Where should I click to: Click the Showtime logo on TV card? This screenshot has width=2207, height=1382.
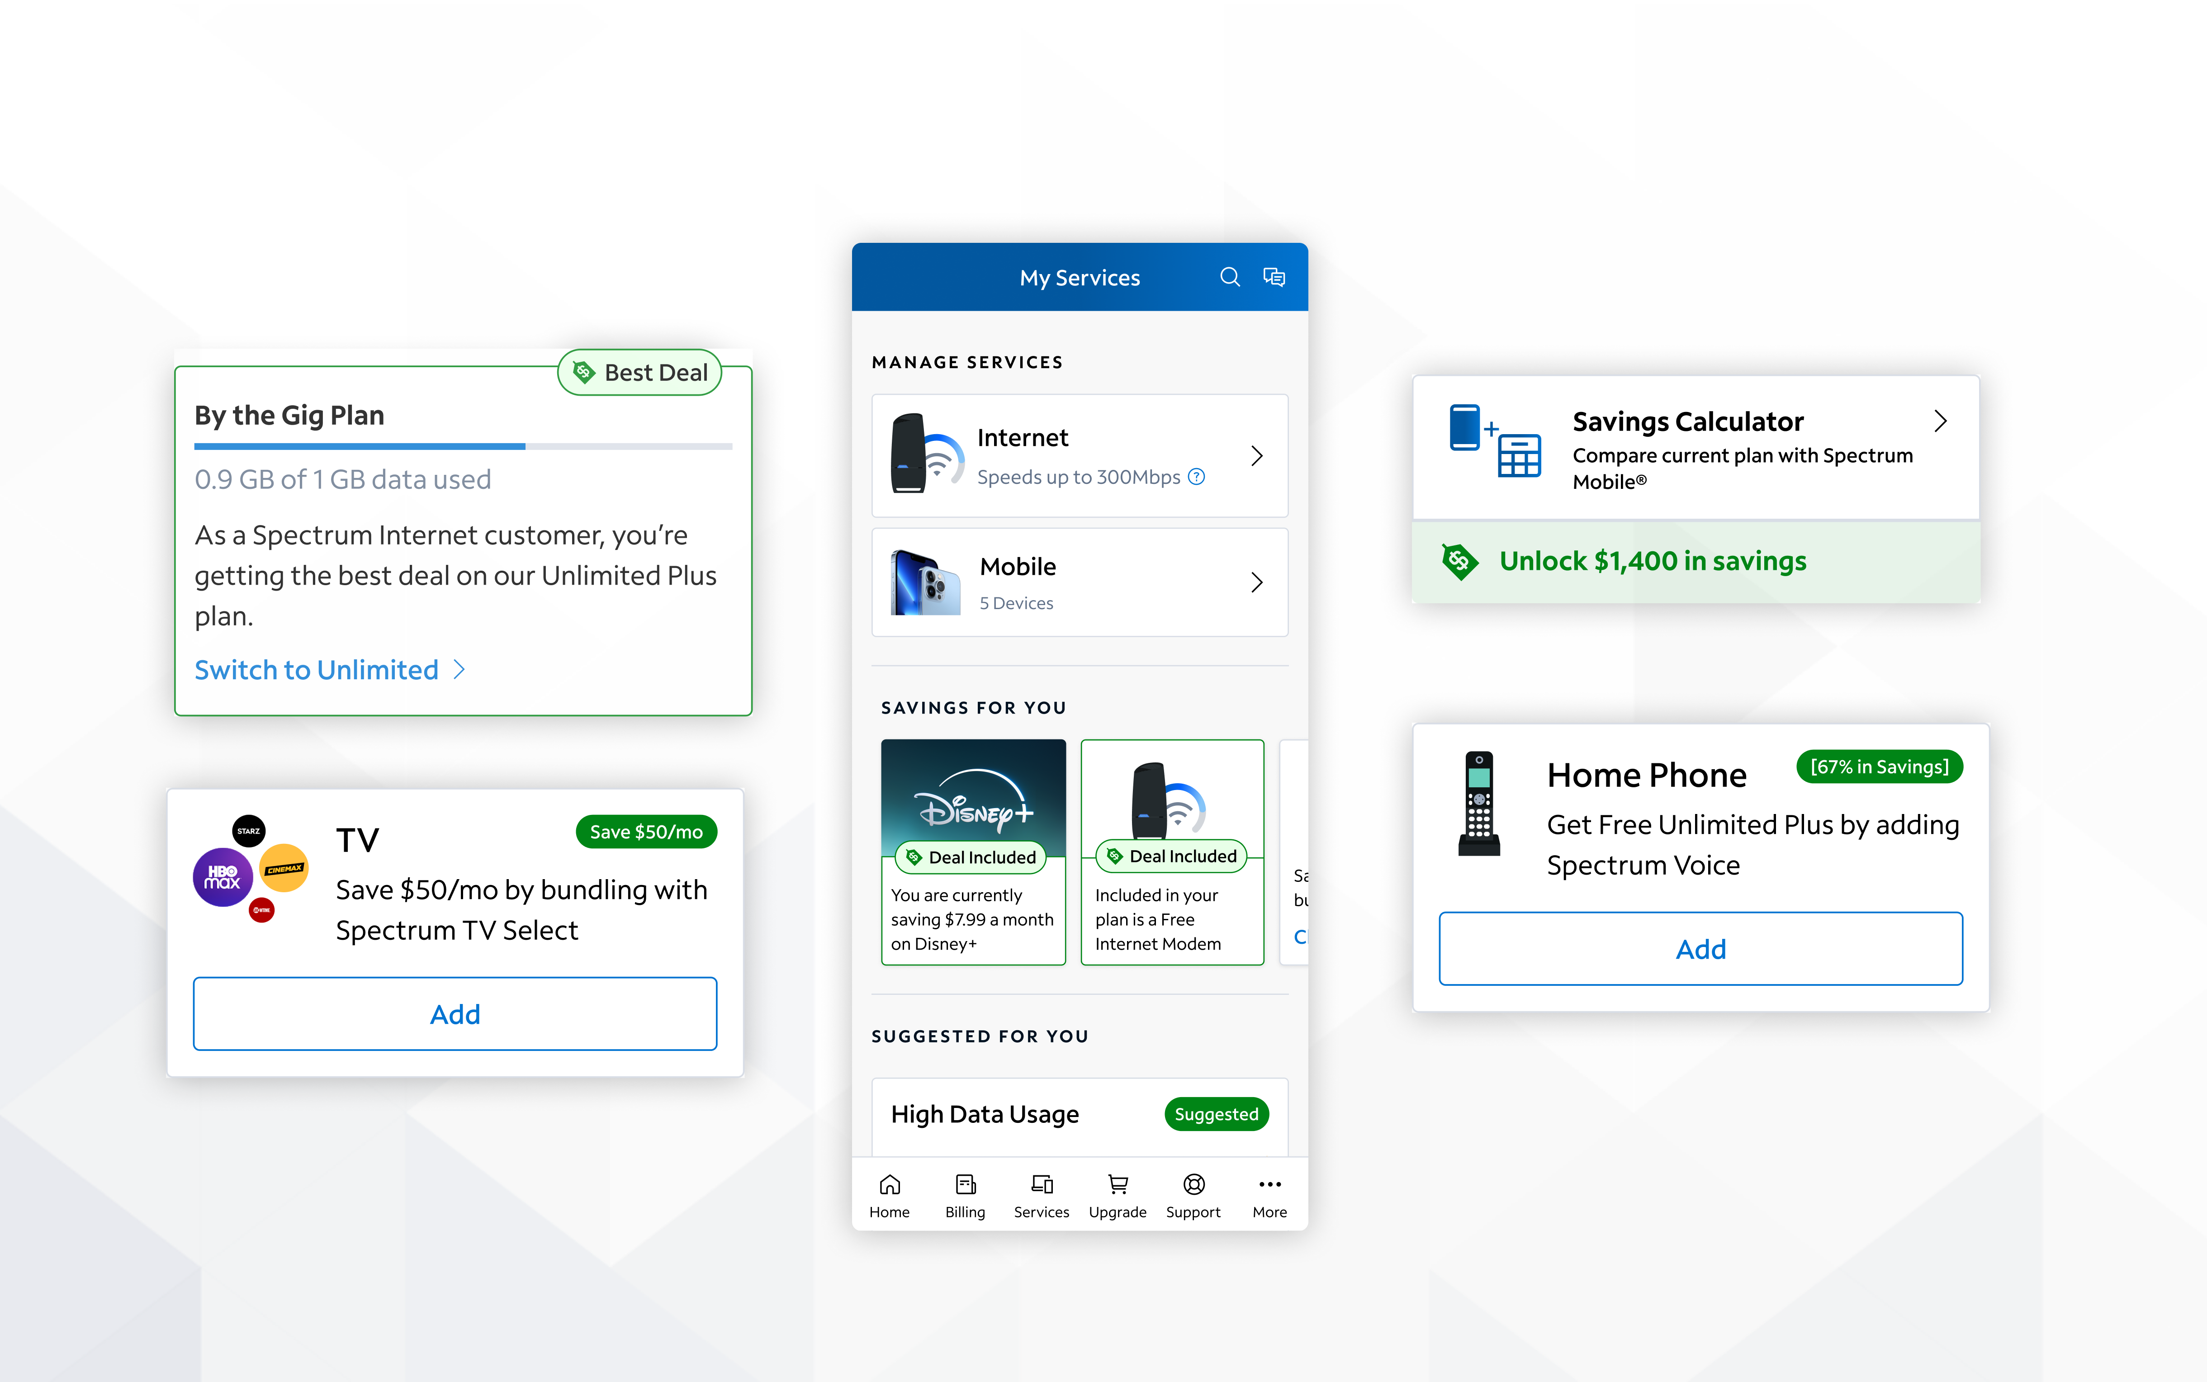262,910
